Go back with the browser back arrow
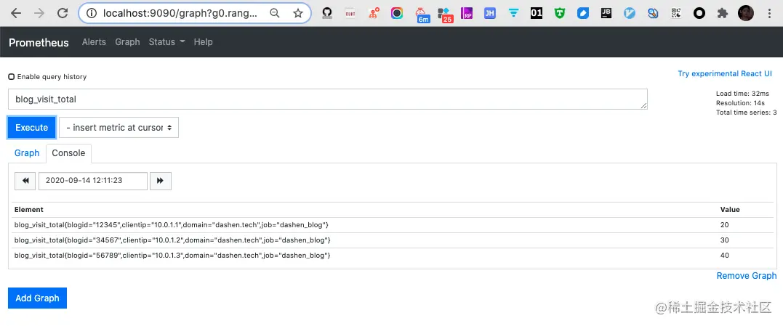Screen dimensions: 783x326 (x=16, y=14)
